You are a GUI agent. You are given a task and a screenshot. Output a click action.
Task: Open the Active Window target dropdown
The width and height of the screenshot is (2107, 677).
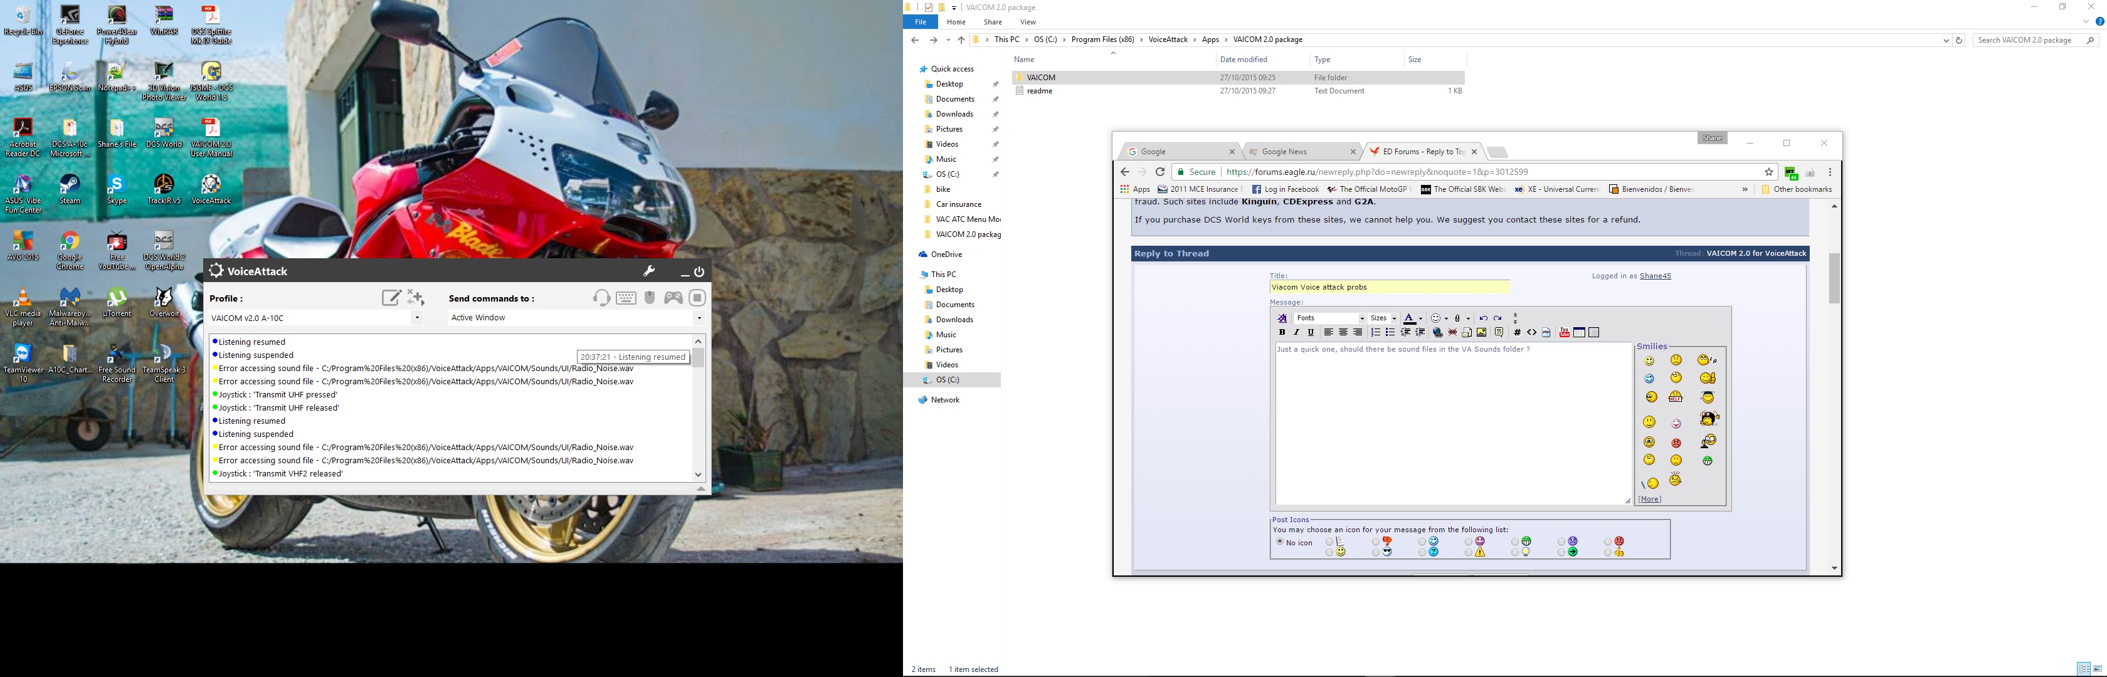click(x=699, y=318)
